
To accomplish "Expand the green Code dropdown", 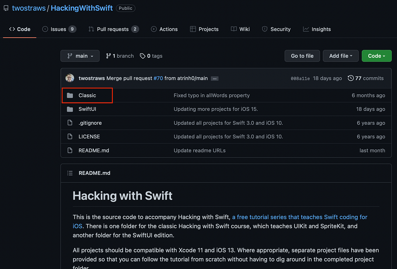I will pos(376,56).
